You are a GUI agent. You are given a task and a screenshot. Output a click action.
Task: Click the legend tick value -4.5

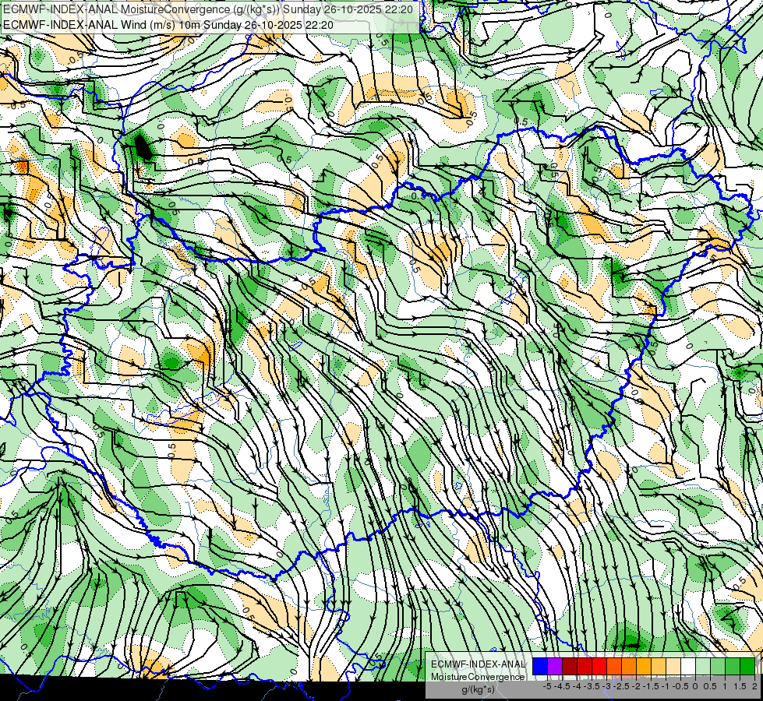point(562,686)
